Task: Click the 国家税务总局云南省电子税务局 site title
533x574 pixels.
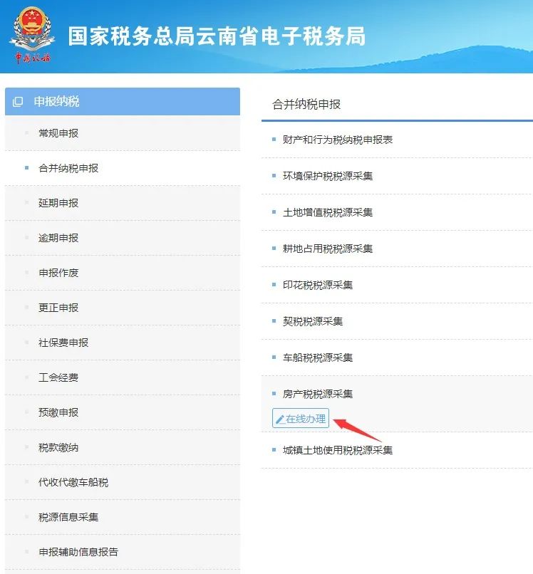Action: [x=217, y=36]
